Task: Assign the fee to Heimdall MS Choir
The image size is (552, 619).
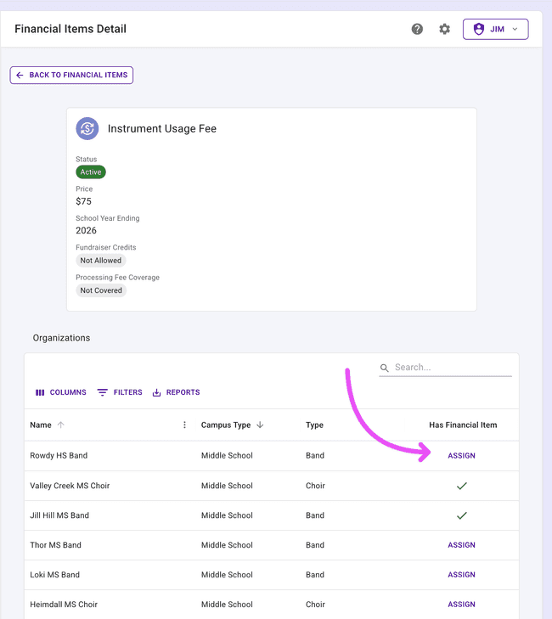Action: coord(461,605)
